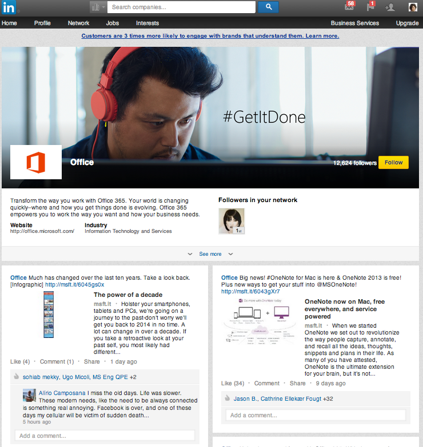The width and height of the screenshot is (423, 447).
Task: Open the office.microsoft.com website link
Action: [x=42, y=231]
